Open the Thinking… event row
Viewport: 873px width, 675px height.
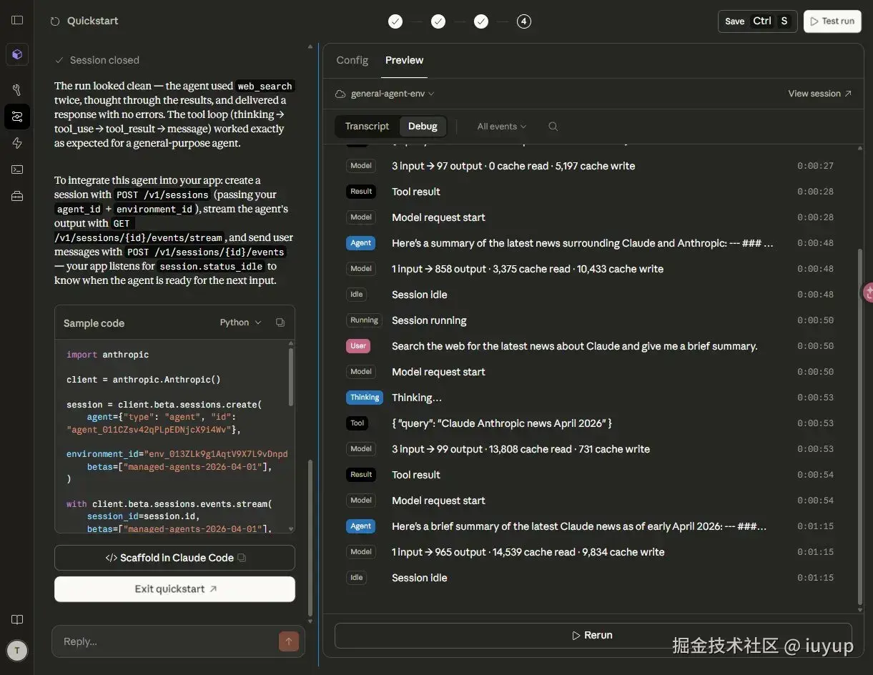(x=590, y=398)
